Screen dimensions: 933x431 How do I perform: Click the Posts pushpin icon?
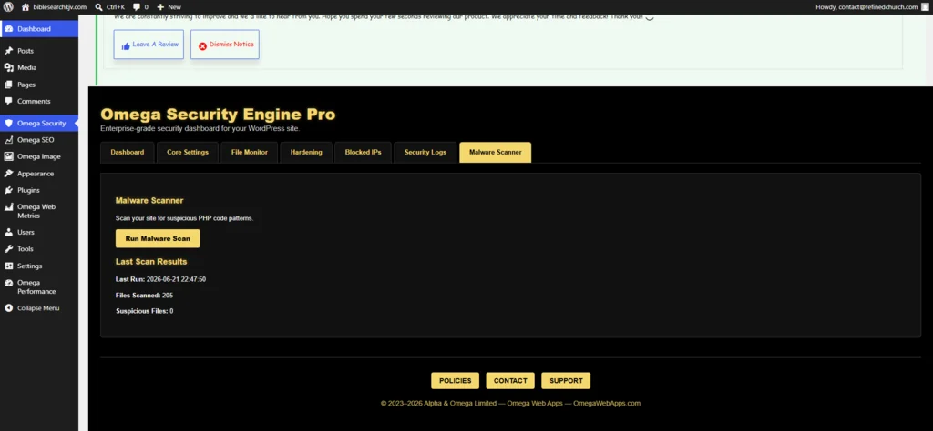click(x=8, y=51)
